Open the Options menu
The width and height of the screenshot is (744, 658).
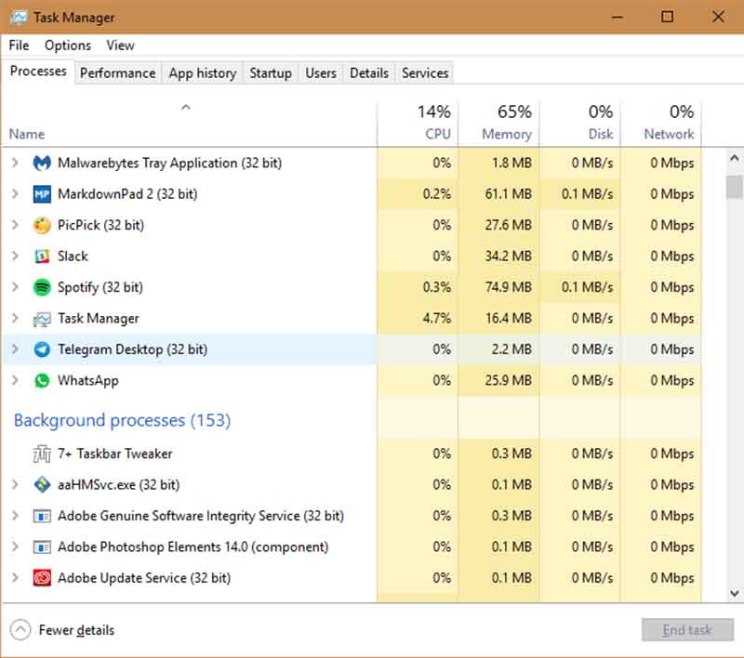[x=68, y=45]
